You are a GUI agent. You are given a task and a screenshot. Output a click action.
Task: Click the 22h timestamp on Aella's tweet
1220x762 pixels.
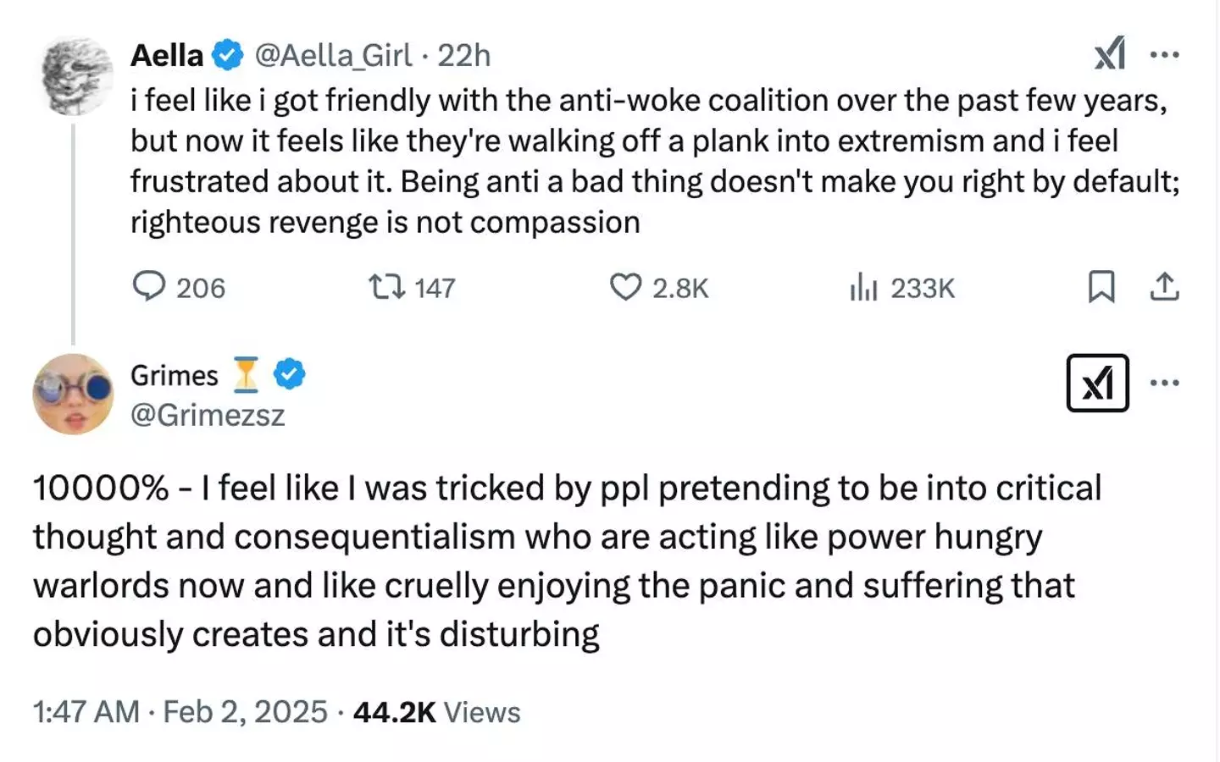point(464,53)
